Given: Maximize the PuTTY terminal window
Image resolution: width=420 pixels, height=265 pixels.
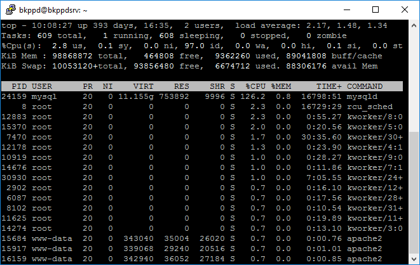Looking at the screenshot, I should point(376,10).
